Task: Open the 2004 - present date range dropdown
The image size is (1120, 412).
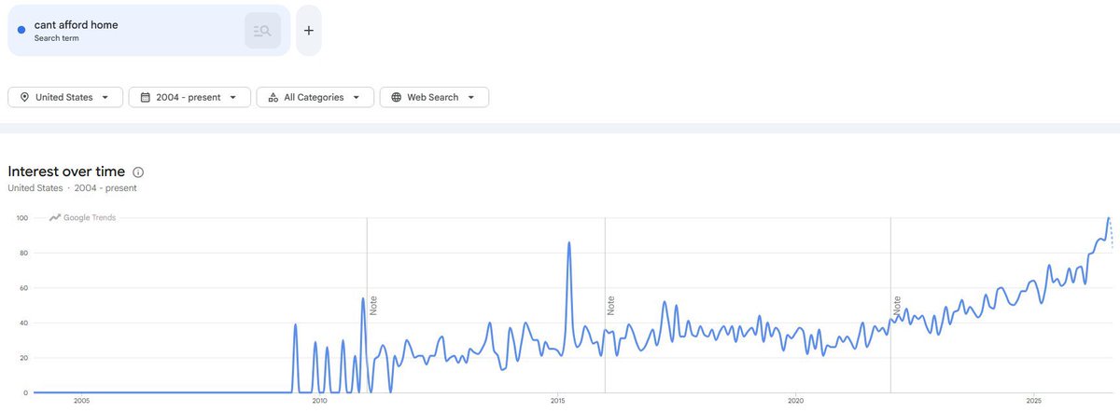Action: coord(189,97)
